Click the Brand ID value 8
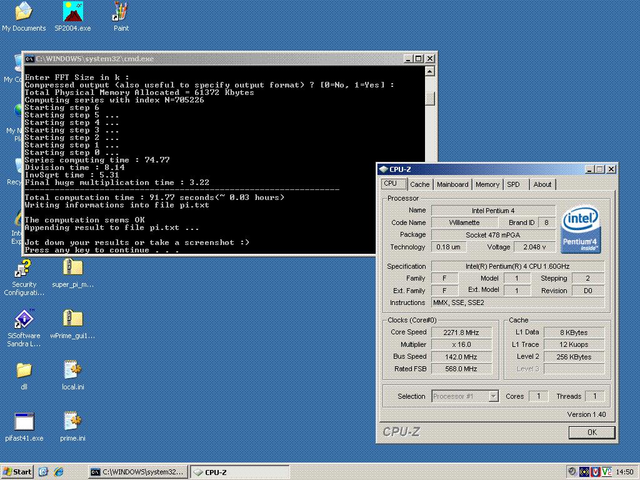Image resolution: width=640 pixels, height=480 pixels. 546,222
